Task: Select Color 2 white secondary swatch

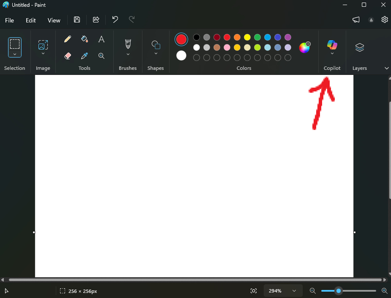Action: click(x=181, y=55)
